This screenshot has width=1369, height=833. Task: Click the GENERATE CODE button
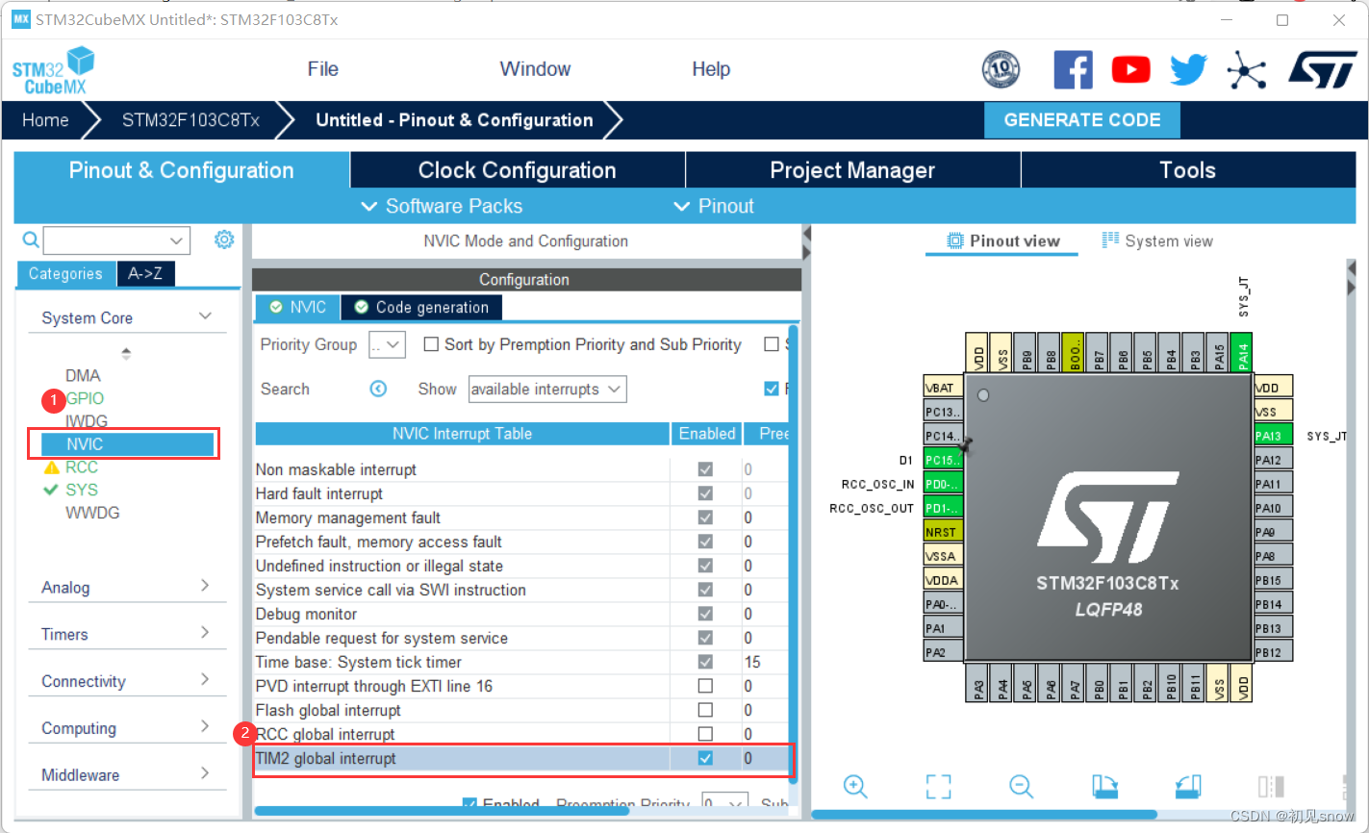coord(1082,120)
